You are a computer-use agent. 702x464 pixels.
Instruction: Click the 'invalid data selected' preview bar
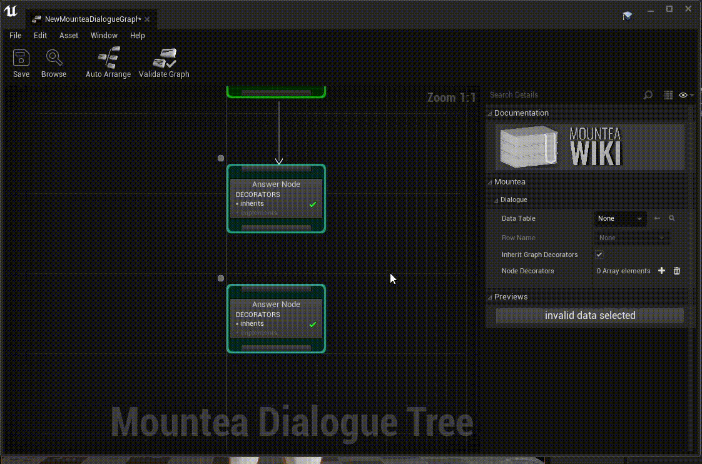point(589,315)
